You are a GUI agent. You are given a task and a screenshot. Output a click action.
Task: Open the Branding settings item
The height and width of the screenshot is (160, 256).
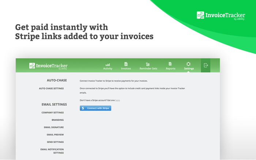(x=58, y=120)
